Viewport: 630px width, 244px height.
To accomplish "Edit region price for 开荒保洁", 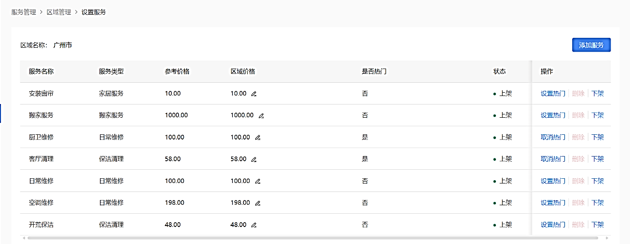I will click(x=254, y=225).
